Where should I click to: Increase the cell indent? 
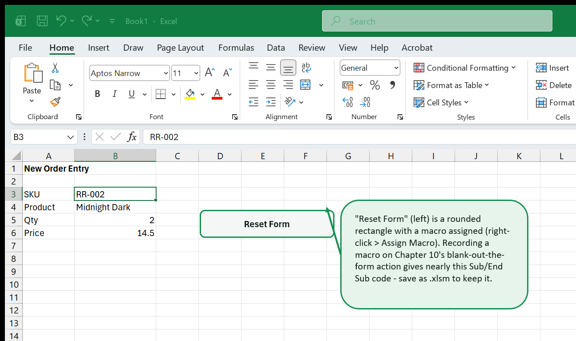271,102
